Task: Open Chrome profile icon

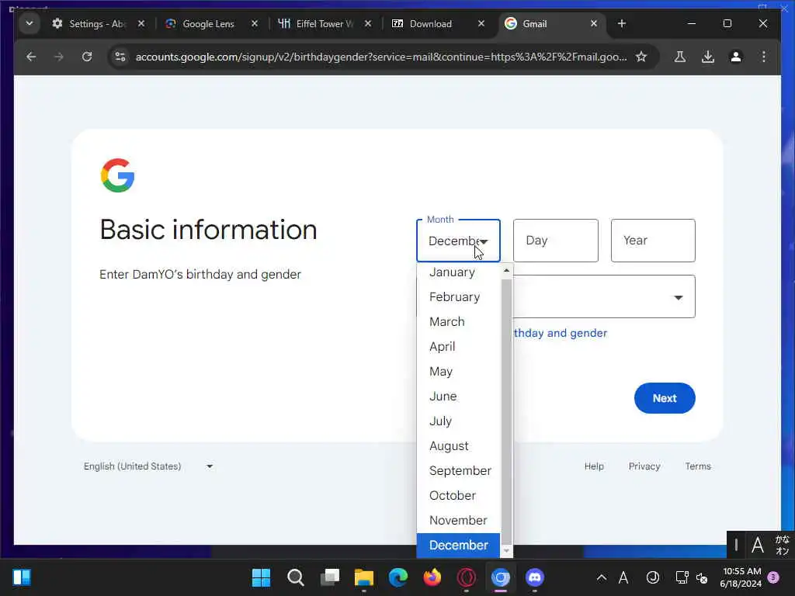Action: click(736, 57)
